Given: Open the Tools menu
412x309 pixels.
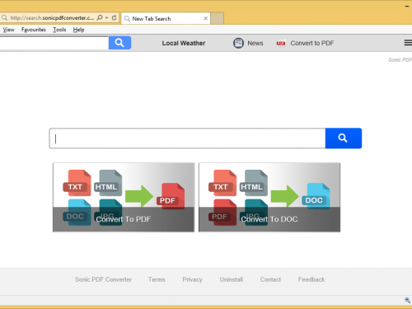Looking at the screenshot, I should pyautogui.click(x=59, y=30).
